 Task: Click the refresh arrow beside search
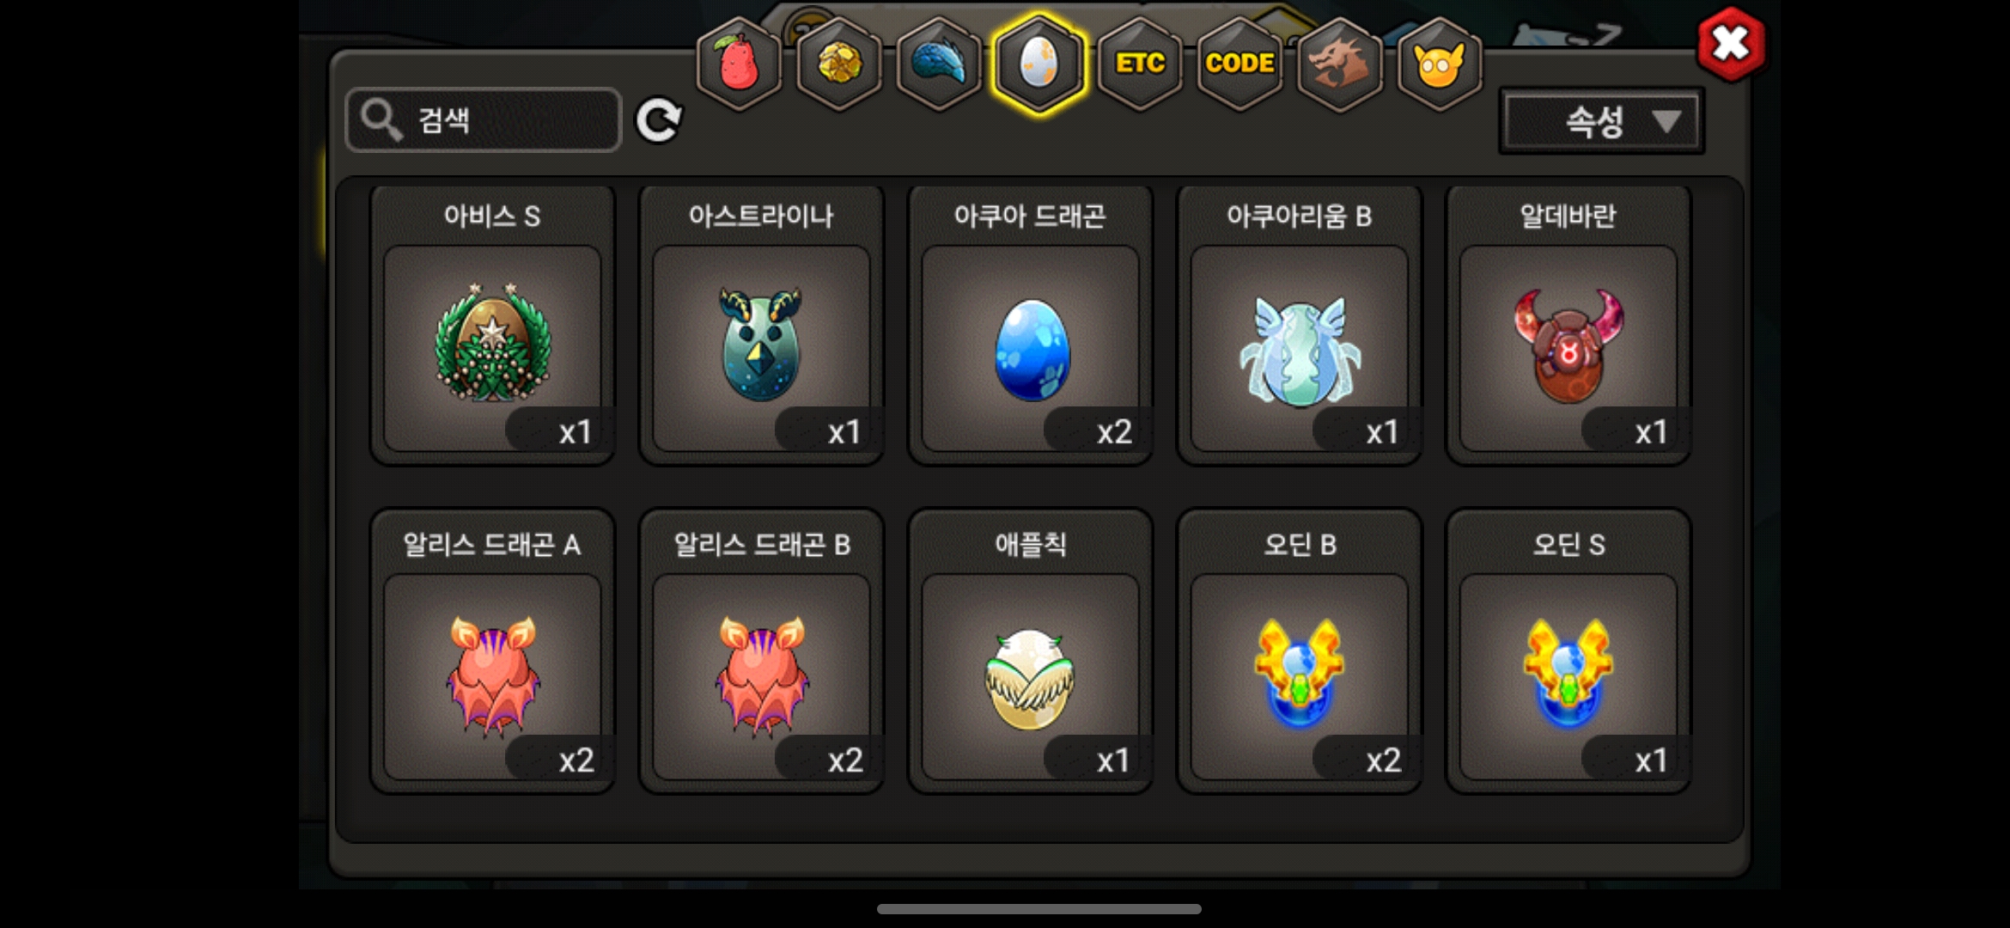(659, 120)
